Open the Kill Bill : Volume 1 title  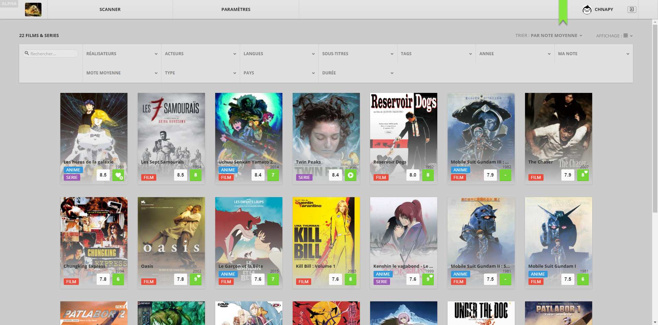tap(315, 266)
